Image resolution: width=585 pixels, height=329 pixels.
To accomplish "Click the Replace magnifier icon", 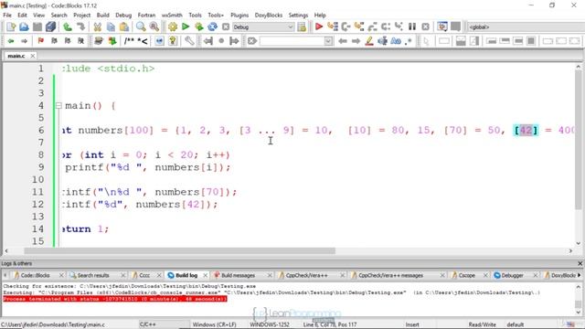I will point(154,27).
